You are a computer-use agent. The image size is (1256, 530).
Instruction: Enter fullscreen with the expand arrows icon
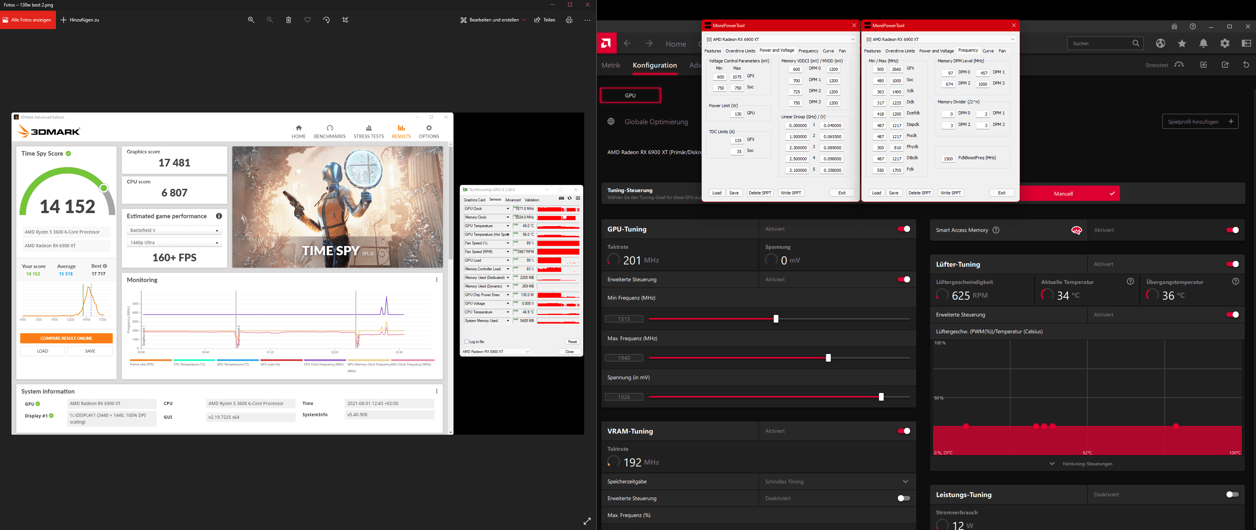coord(587,521)
